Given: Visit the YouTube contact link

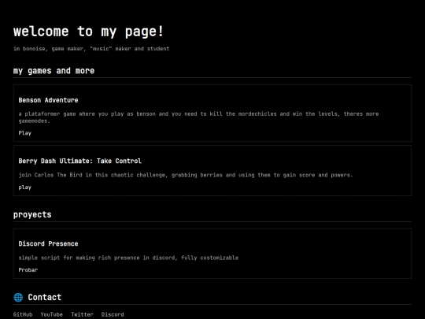Looking at the screenshot, I should [51, 314].
